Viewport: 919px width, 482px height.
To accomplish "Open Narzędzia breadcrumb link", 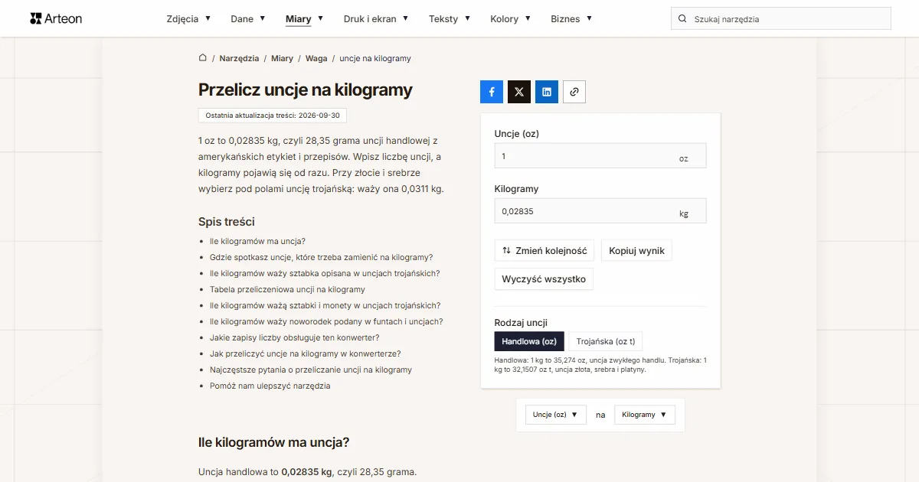I will point(239,58).
